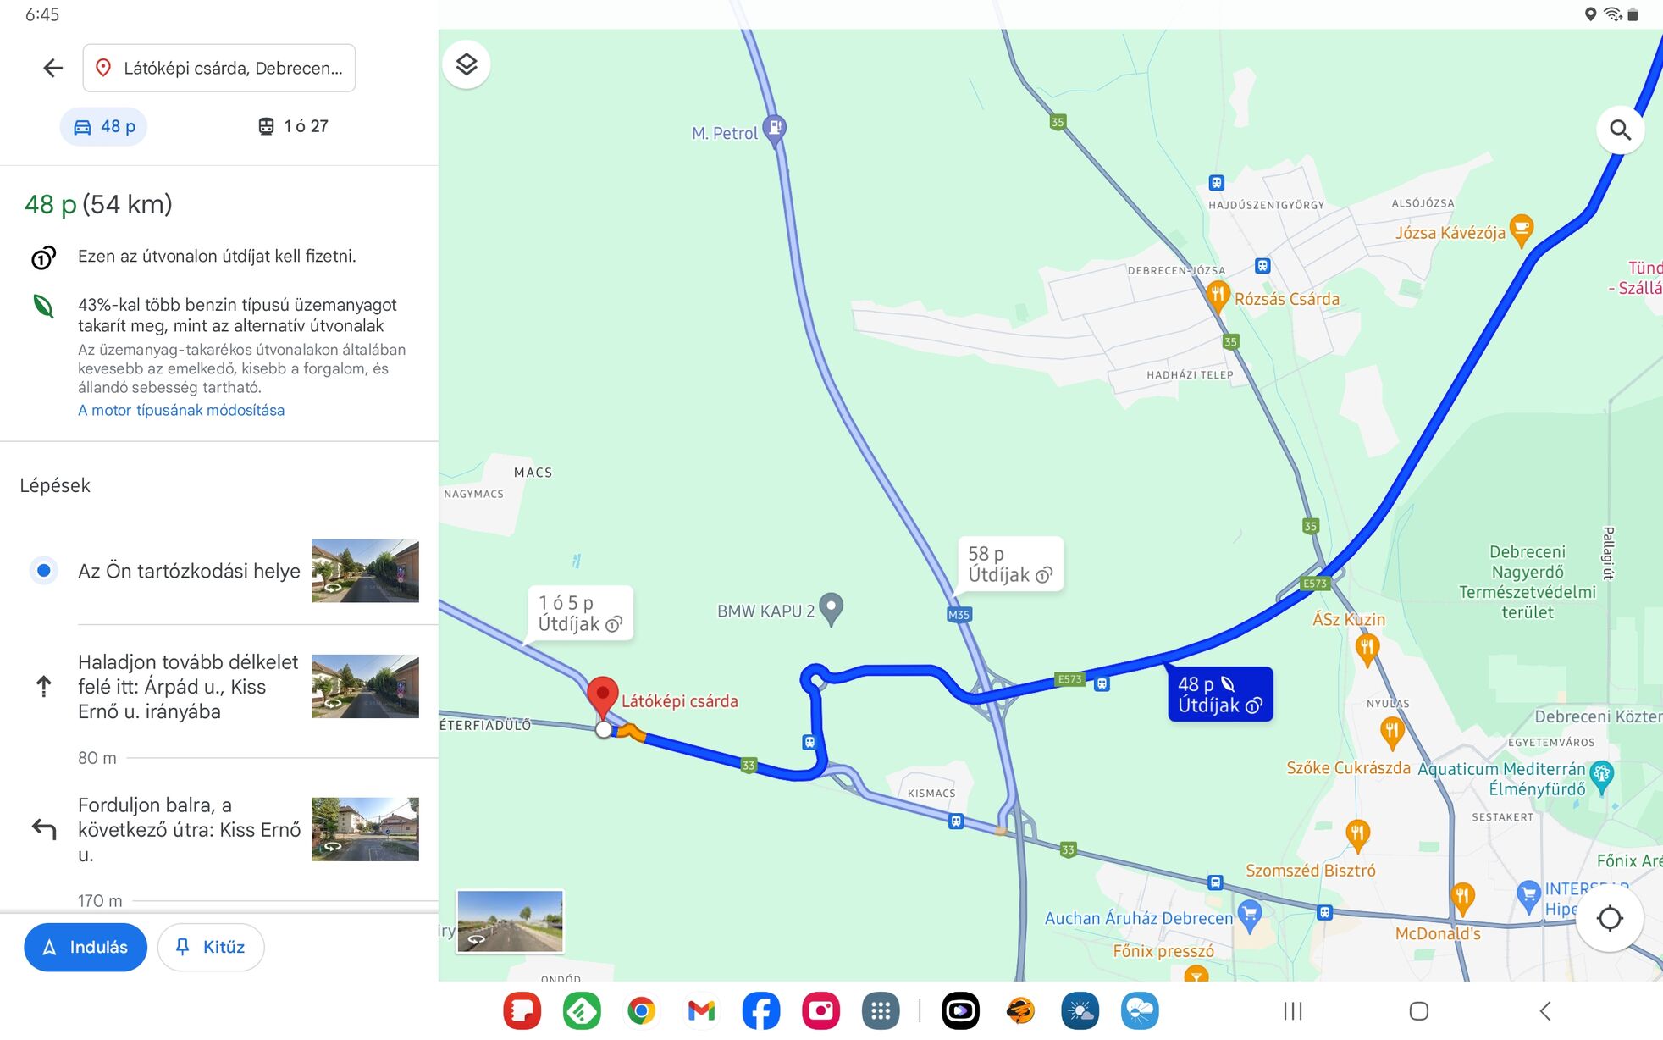Select the 58 p alternate route label

coord(1009,564)
